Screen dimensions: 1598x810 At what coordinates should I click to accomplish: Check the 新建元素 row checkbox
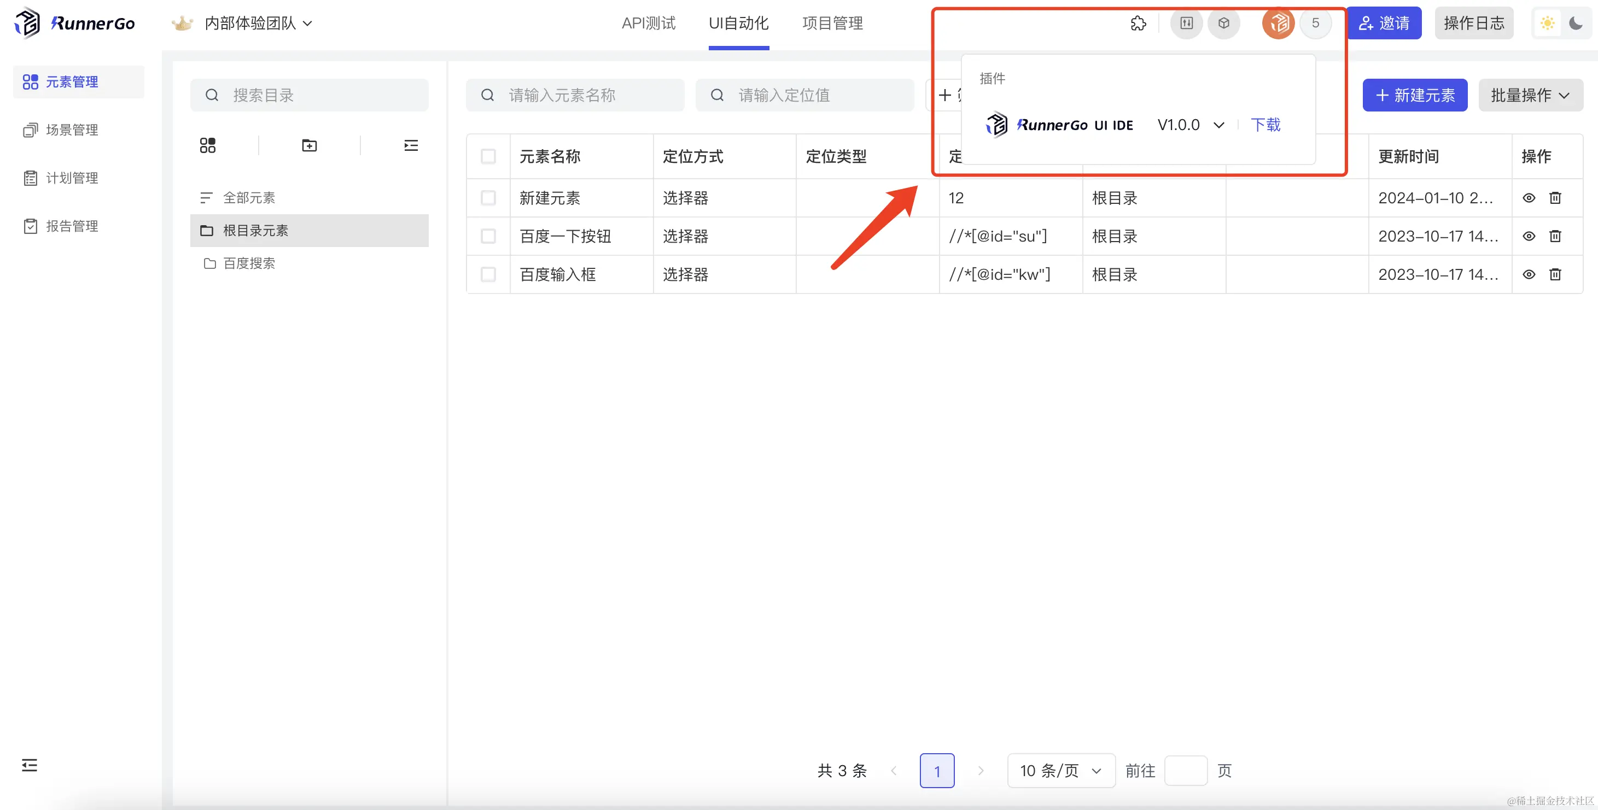[488, 198]
